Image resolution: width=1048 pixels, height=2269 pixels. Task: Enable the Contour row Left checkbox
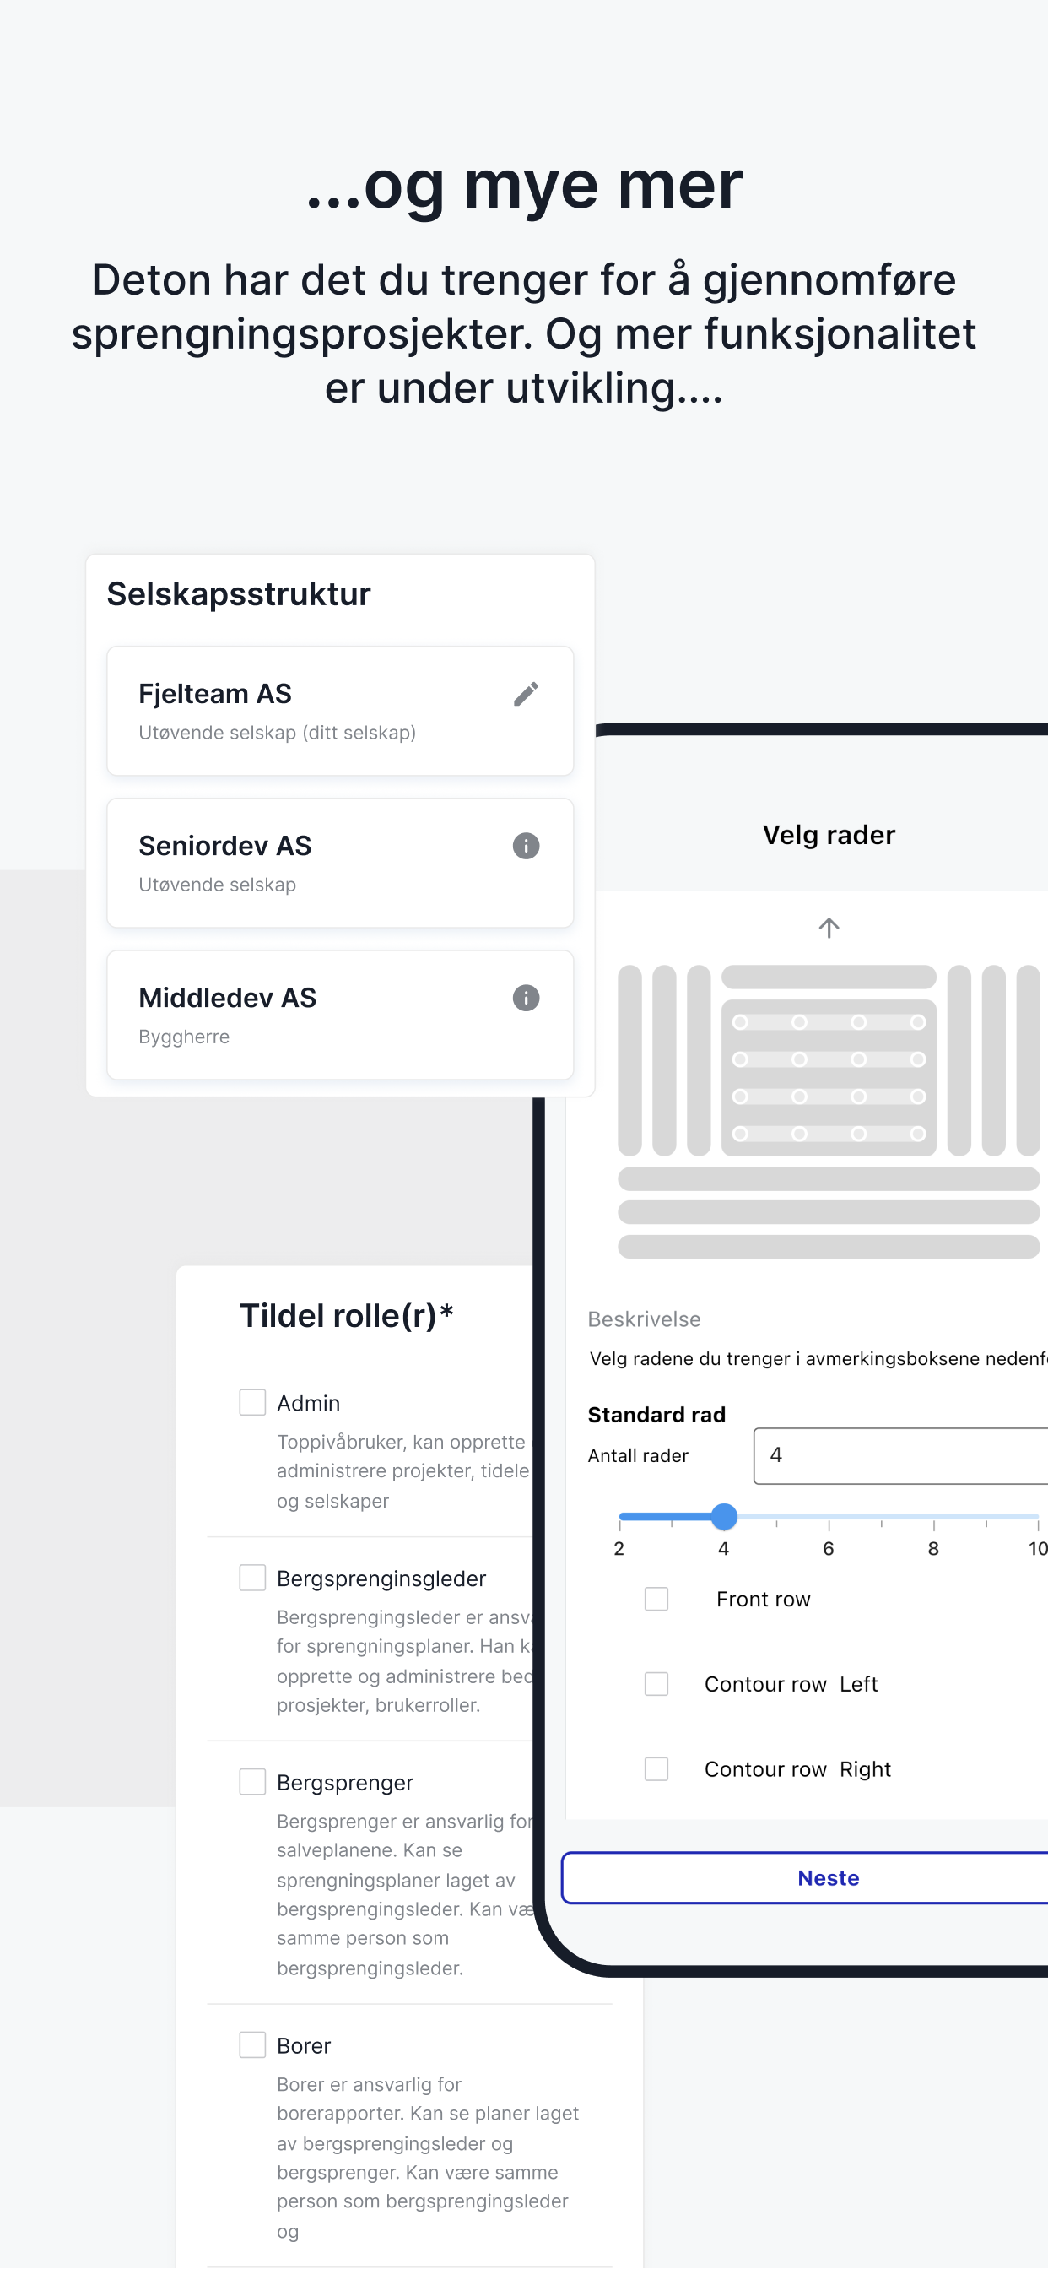pyautogui.click(x=656, y=1684)
